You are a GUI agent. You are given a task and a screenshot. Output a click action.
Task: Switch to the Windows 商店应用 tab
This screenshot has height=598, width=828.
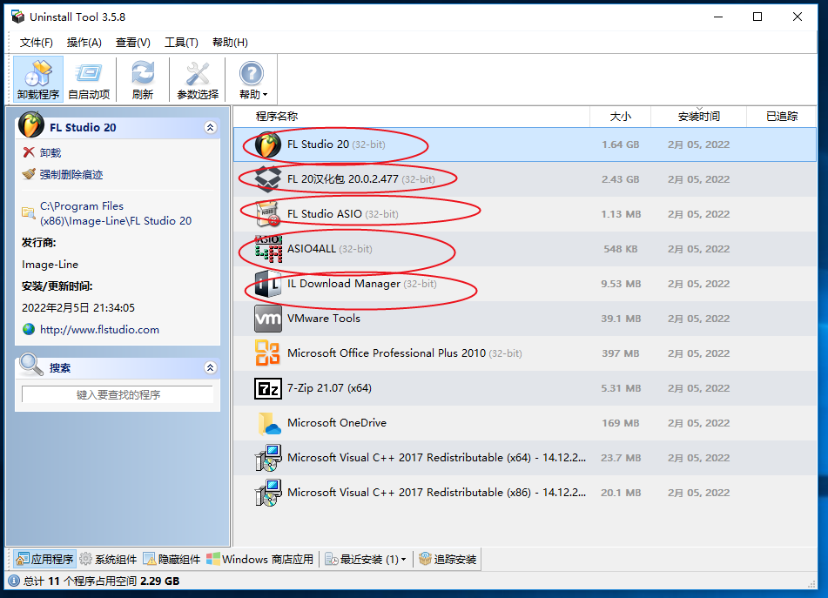(x=260, y=559)
